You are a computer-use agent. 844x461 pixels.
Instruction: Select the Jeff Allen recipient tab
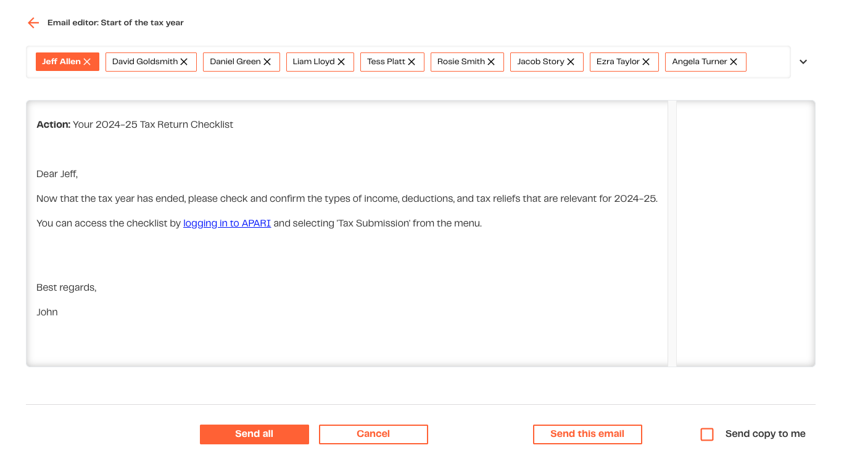[x=60, y=62]
